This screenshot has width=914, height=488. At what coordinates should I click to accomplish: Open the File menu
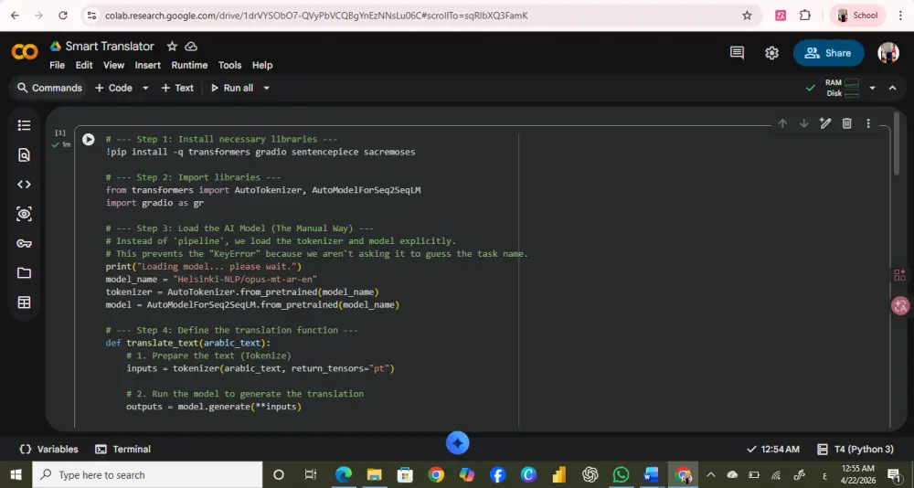coord(57,65)
